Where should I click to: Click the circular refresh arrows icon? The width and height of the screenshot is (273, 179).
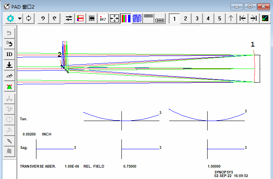[29, 18]
